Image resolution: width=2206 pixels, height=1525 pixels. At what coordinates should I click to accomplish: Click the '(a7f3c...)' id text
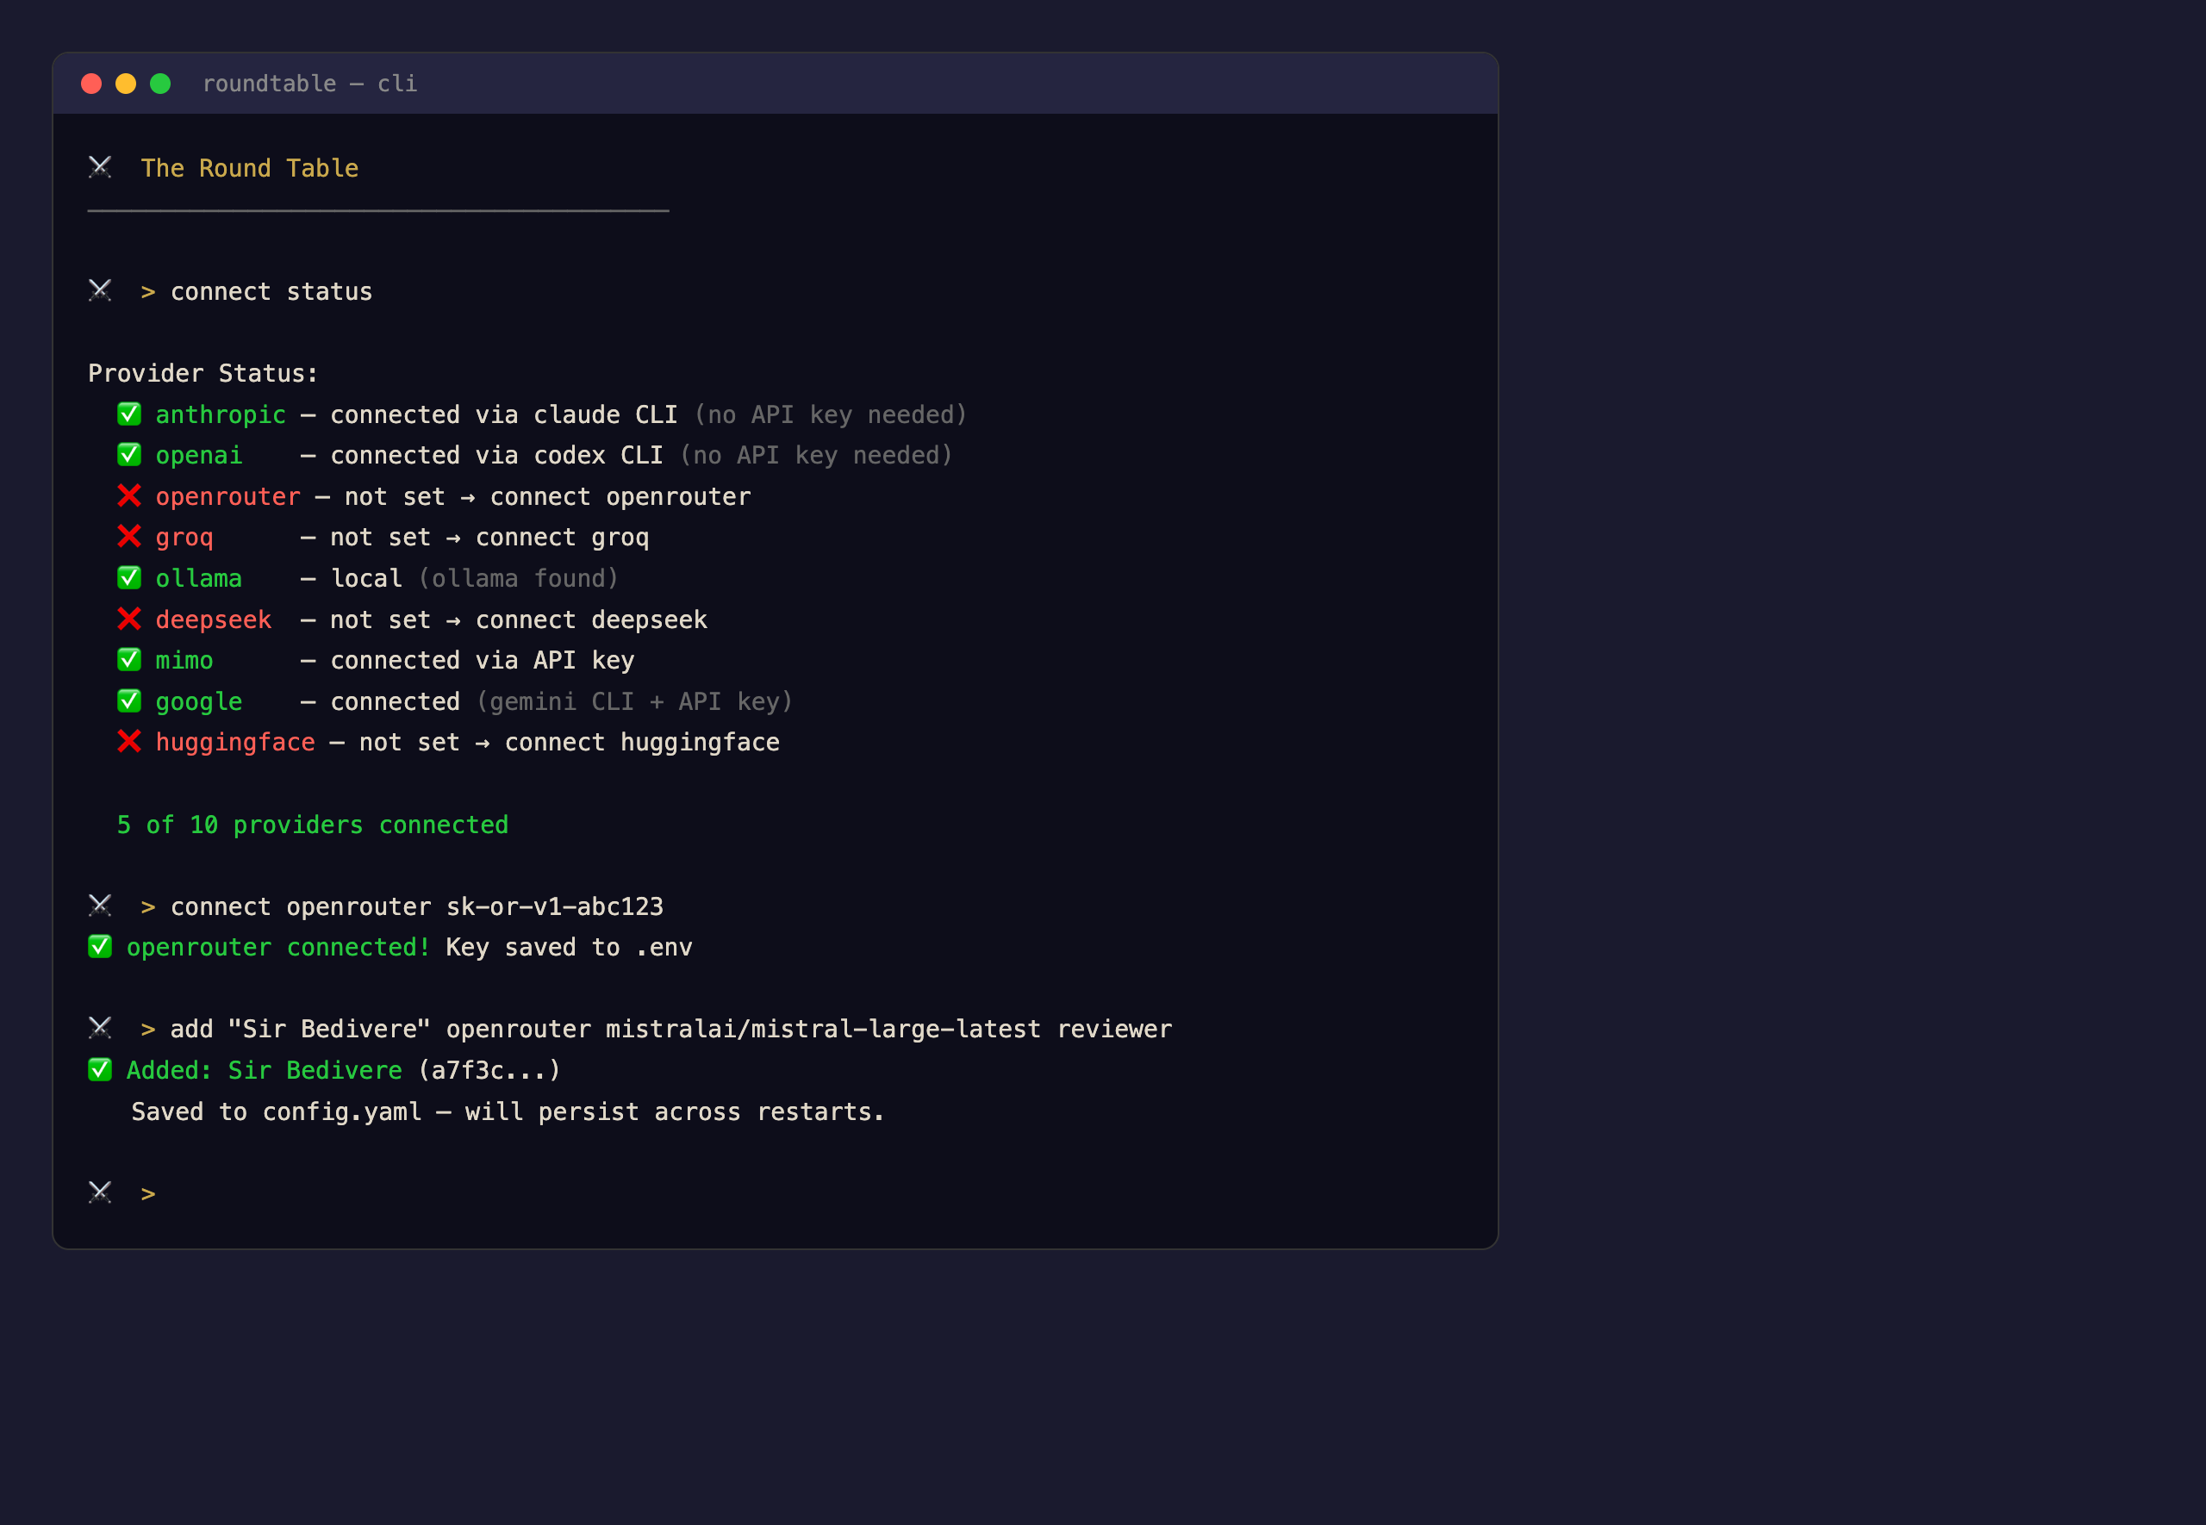click(489, 1070)
